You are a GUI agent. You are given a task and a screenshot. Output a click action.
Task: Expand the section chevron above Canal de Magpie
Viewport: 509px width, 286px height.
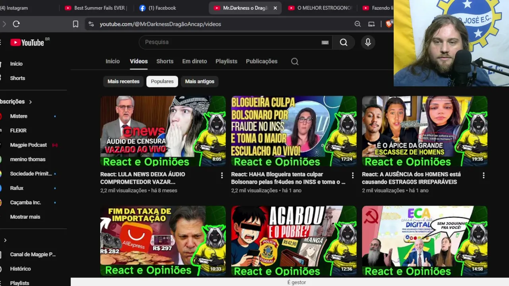5,240
